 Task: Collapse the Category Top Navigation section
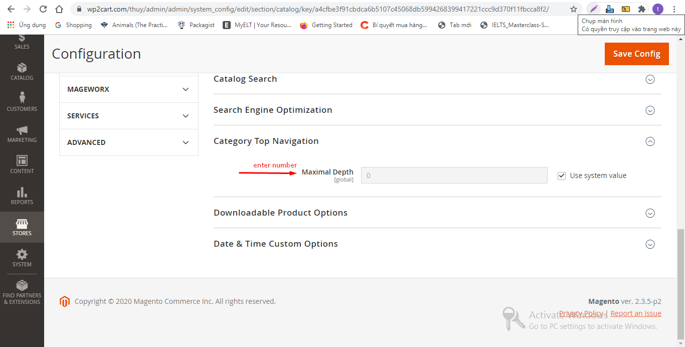tap(650, 141)
